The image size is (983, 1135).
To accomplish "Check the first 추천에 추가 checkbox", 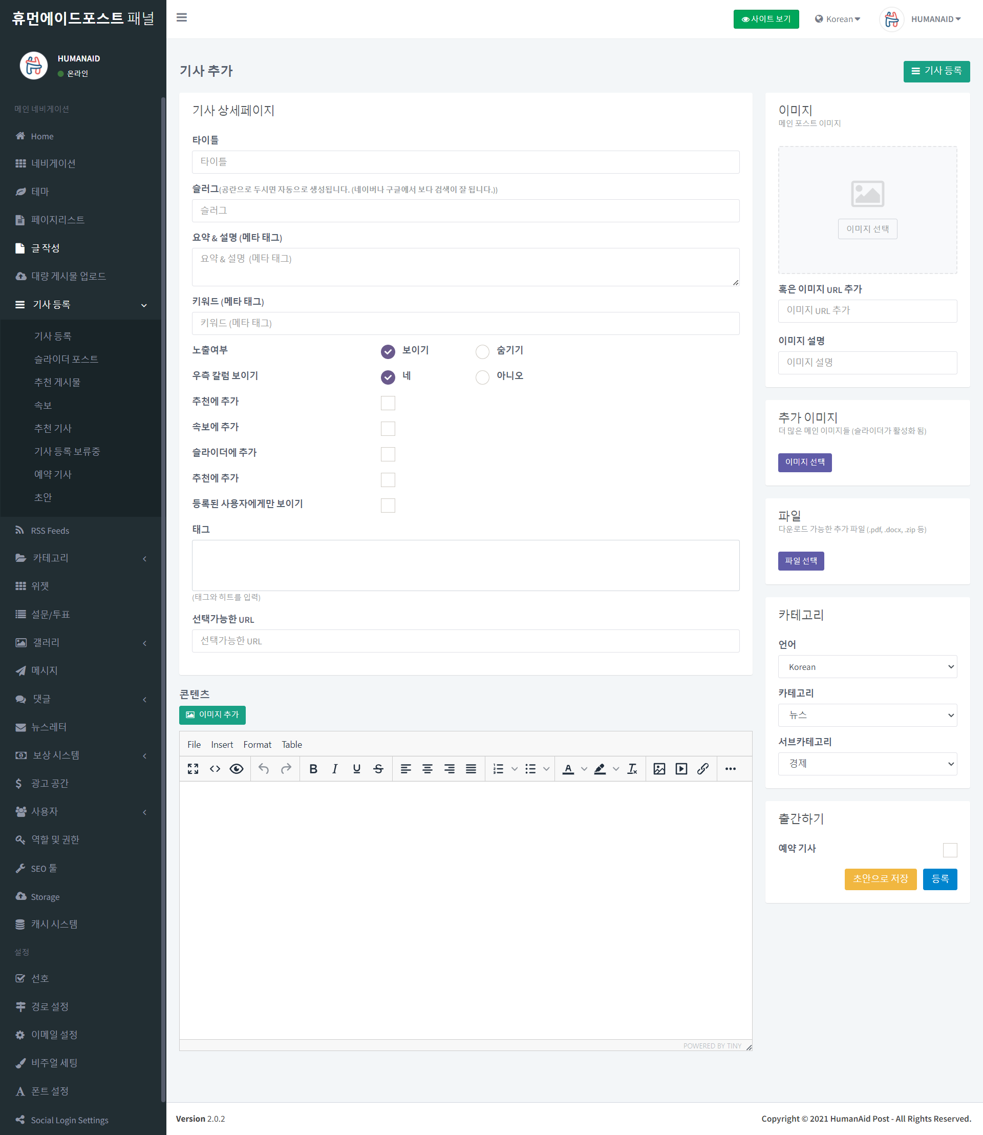I will (x=388, y=403).
